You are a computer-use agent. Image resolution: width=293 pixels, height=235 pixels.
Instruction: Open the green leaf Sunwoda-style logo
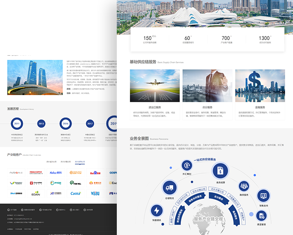coord(16,183)
